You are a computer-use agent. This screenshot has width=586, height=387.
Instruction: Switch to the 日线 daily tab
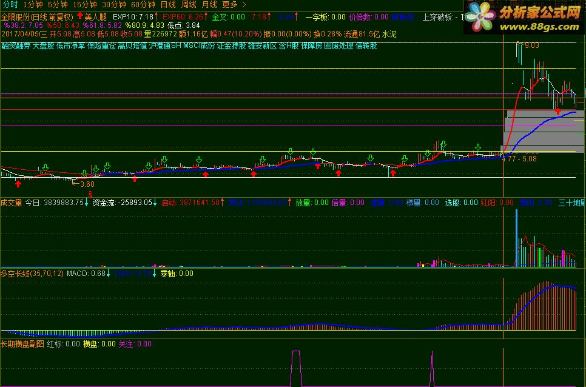pyautogui.click(x=168, y=4)
